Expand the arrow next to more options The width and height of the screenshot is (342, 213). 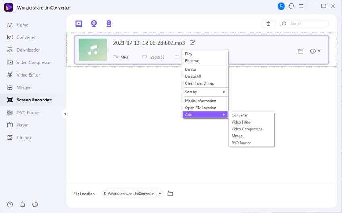pos(319,51)
